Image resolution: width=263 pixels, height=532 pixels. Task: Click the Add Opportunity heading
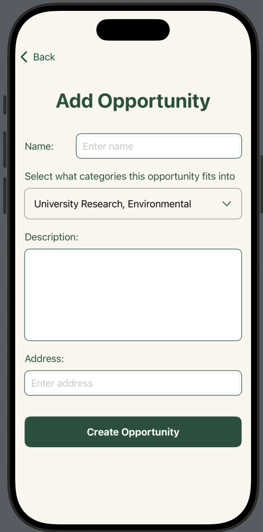click(x=133, y=101)
